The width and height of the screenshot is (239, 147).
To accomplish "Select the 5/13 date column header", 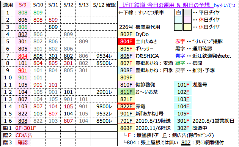I will point(83,5).
